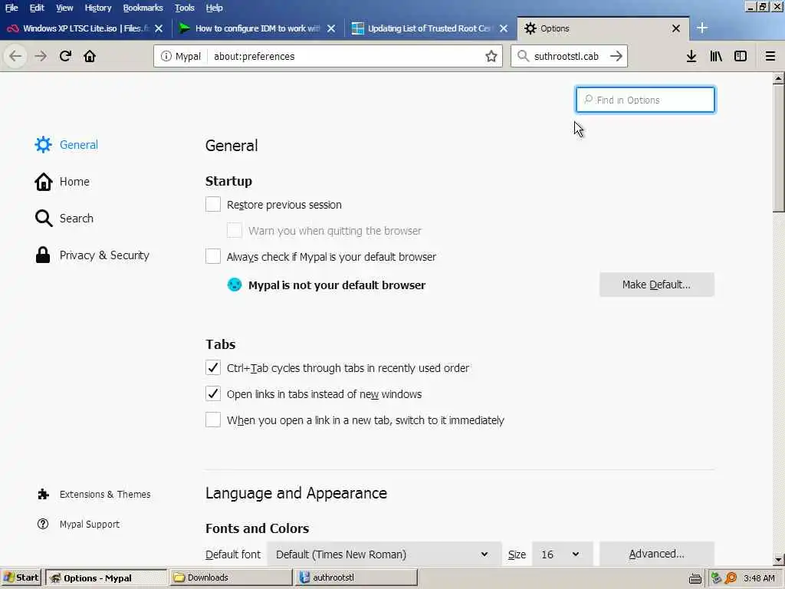
Task: Go to the Home page icon in toolbar
Action: [90, 56]
